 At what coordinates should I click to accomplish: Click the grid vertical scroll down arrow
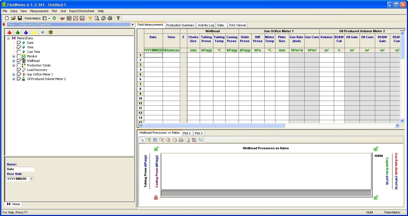point(402,121)
